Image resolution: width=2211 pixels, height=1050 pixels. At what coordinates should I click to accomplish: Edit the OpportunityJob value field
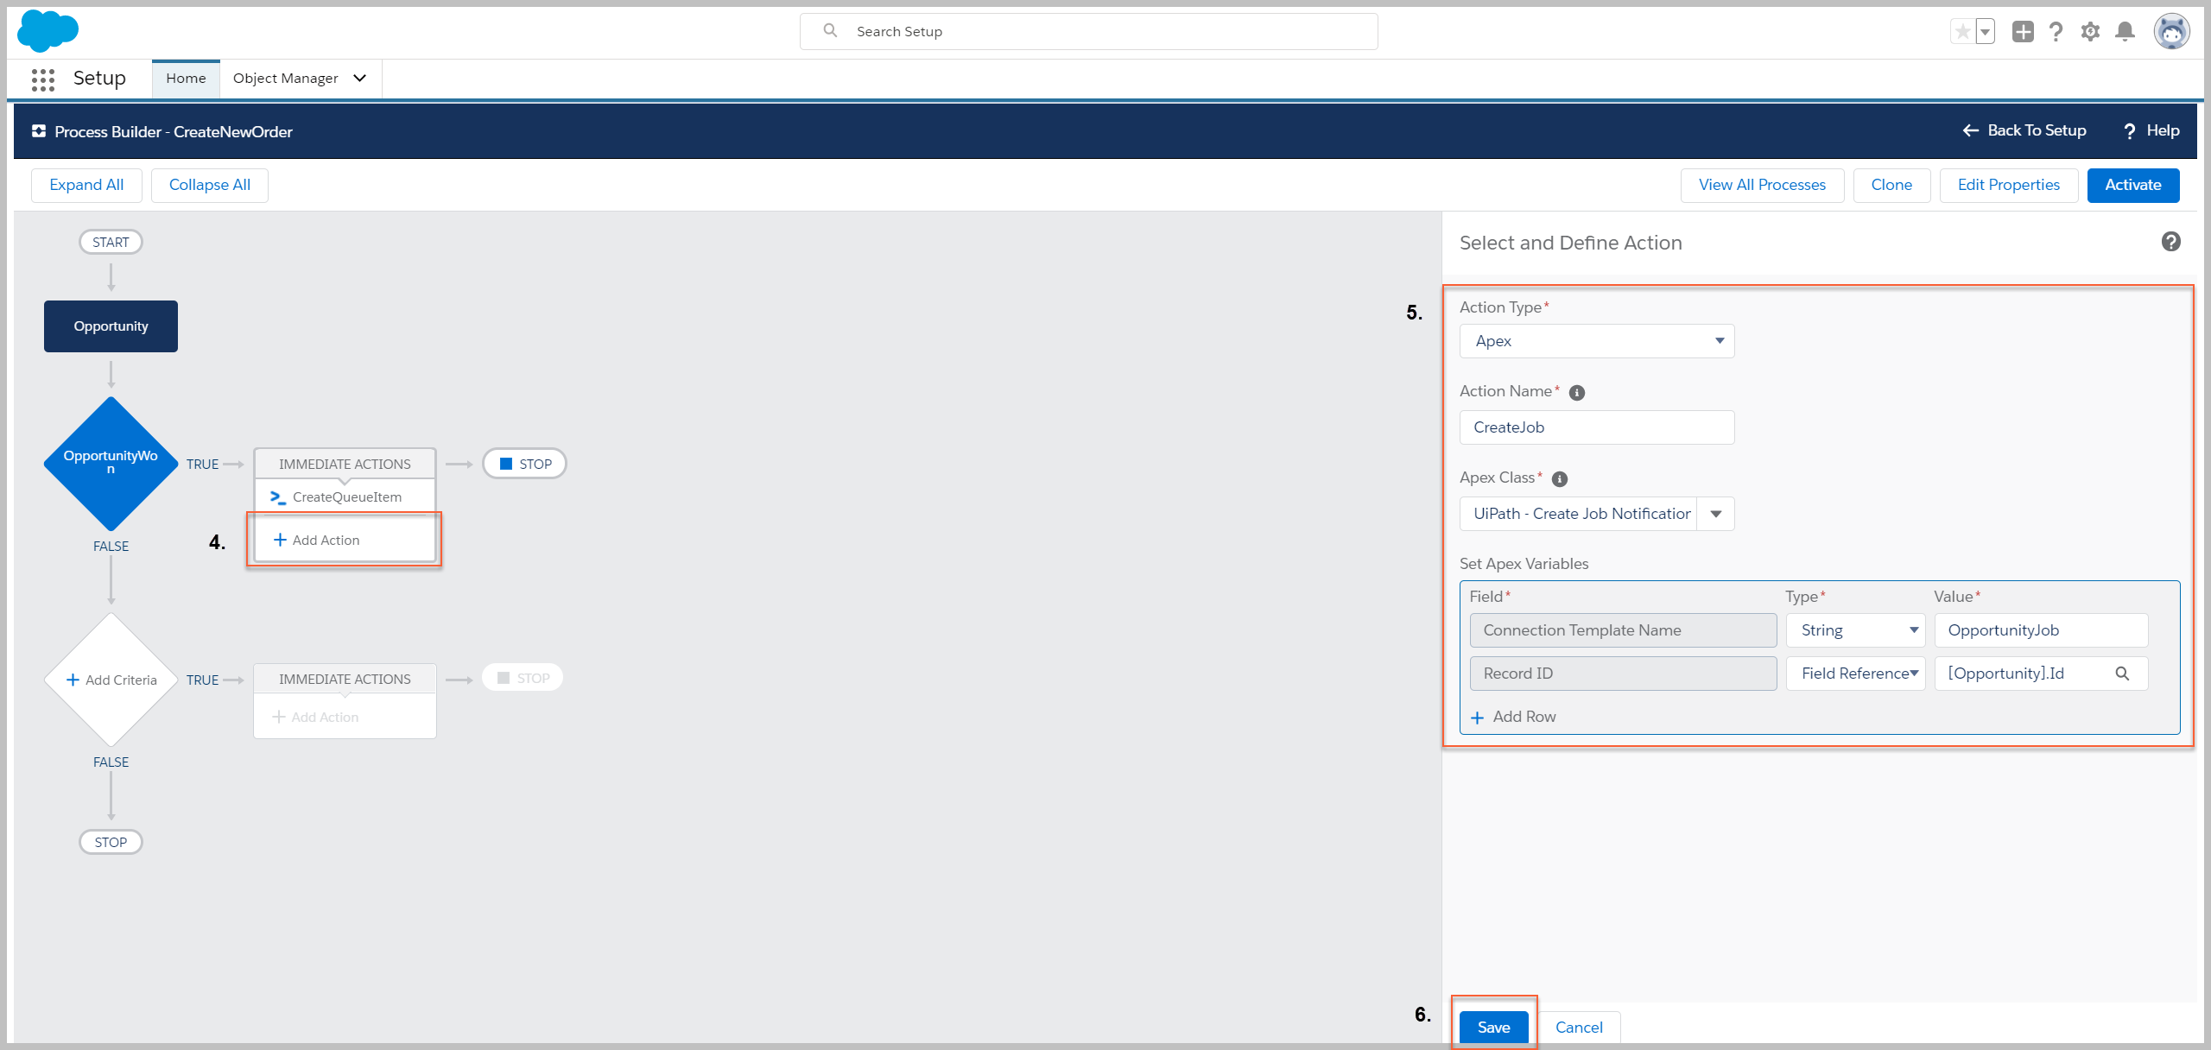[x=2041, y=630]
